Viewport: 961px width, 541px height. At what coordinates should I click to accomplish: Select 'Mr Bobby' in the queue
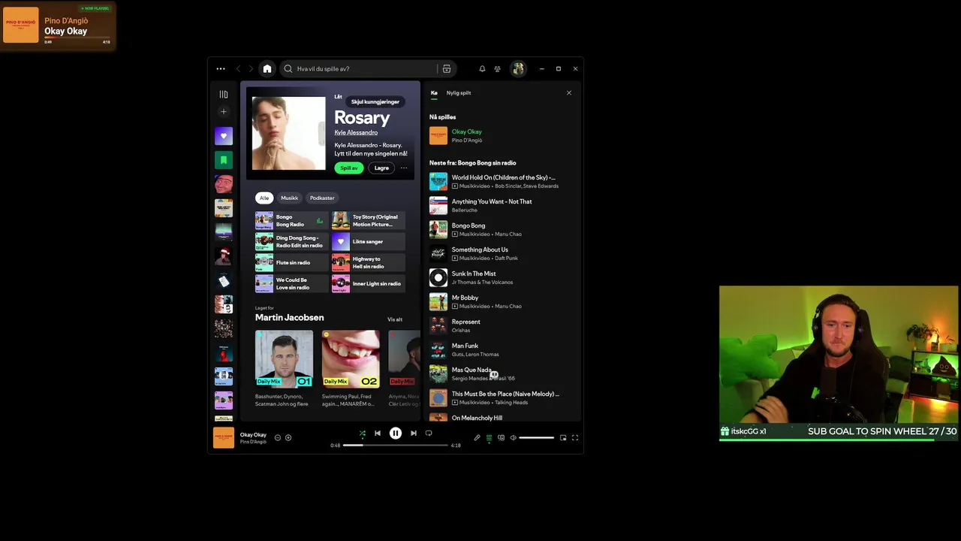point(502,302)
